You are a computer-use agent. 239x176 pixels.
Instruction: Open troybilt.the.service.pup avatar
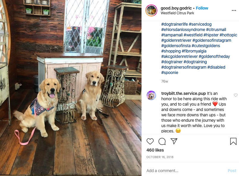[x=151, y=95]
